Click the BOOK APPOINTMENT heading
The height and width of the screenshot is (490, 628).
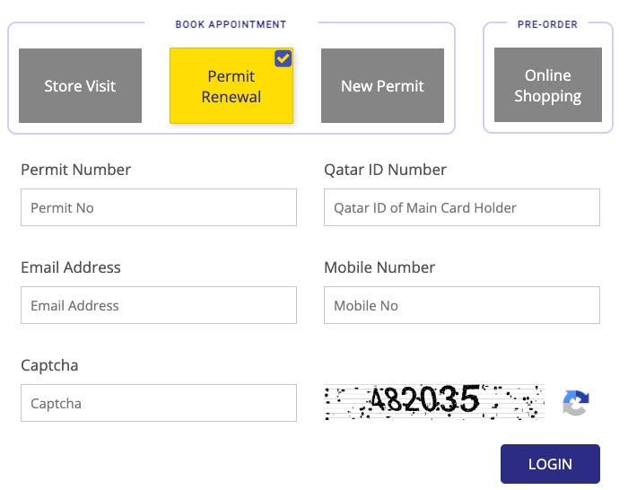point(231,24)
